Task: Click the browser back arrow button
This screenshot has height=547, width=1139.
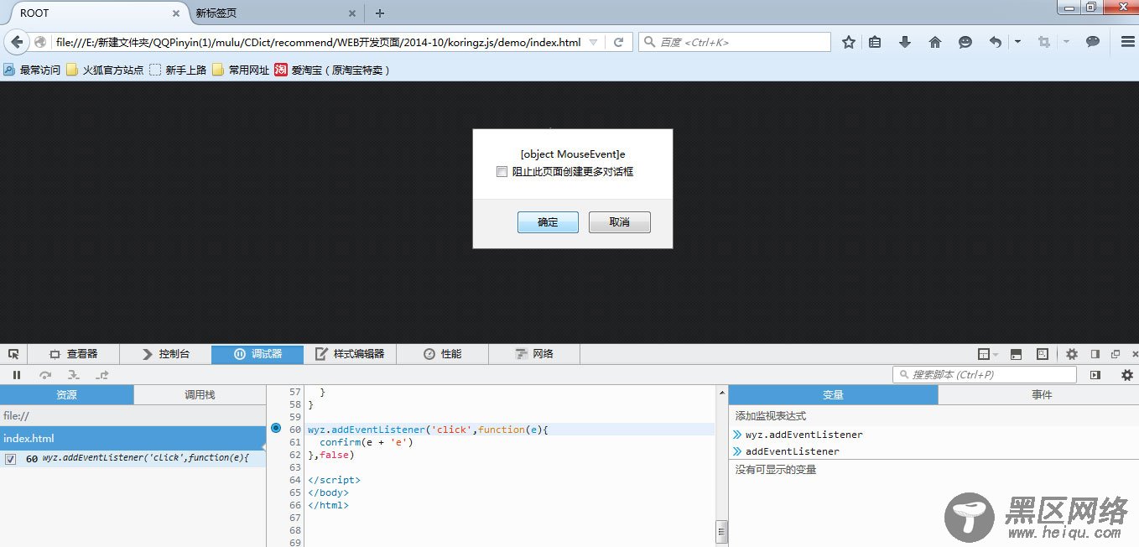Action: pos(16,42)
